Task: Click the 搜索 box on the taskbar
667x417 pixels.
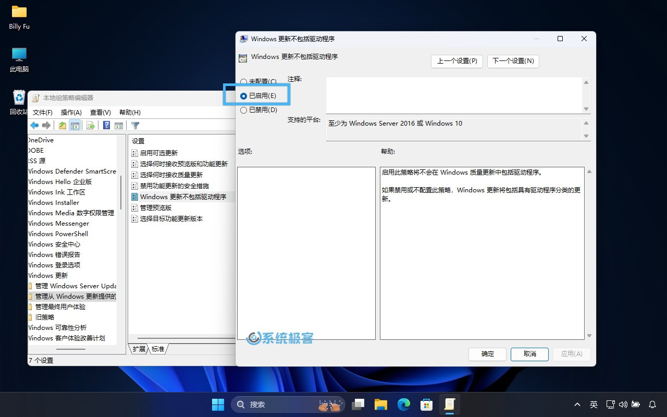Action: click(x=287, y=404)
